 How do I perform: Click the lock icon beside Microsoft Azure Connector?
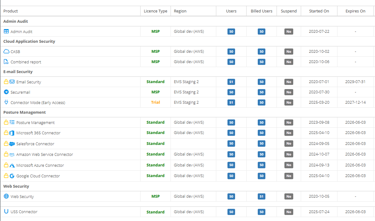click(x=6, y=165)
